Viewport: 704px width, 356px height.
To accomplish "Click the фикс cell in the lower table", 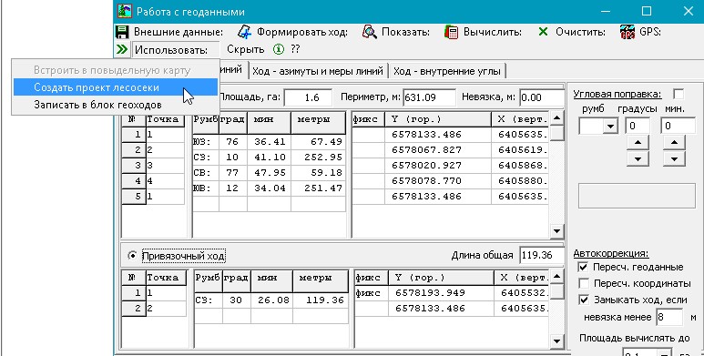I will pos(371,293).
